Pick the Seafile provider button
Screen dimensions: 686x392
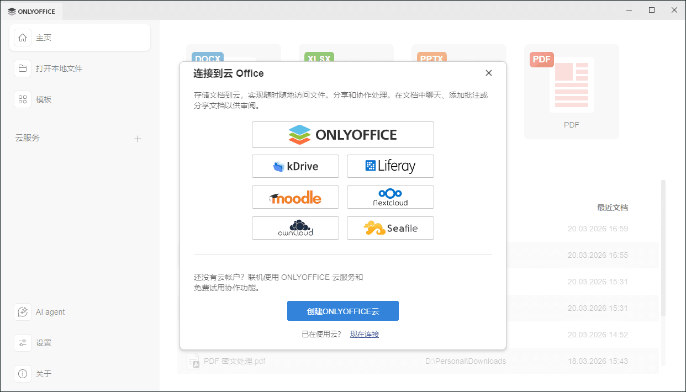(391, 228)
